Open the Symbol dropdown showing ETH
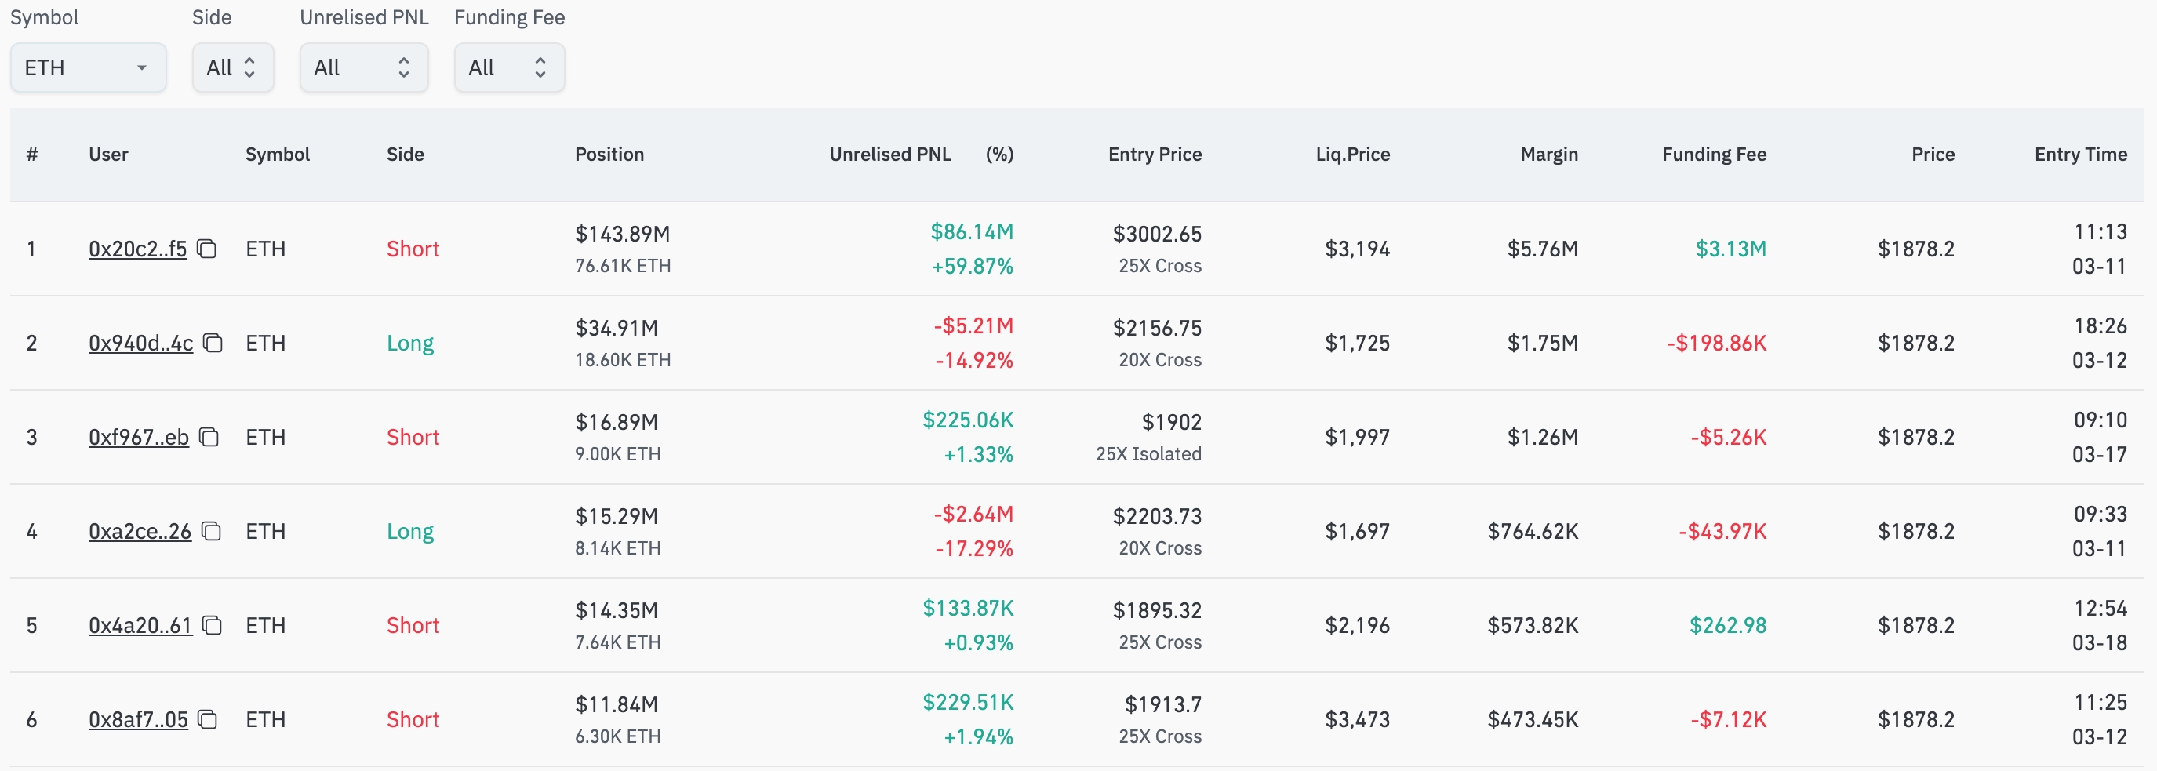This screenshot has height=771, width=2157. pyautogui.click(x=88, y=67)
